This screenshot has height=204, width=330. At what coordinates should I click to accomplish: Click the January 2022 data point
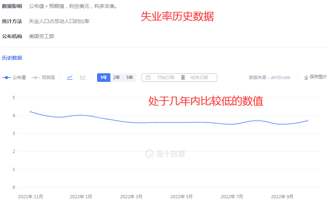click(x=81, y=115)
